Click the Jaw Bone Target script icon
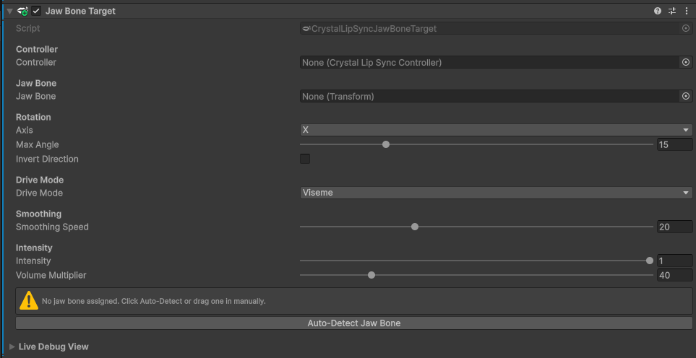This screenshot has width=696, height=358. coord(22,11)
